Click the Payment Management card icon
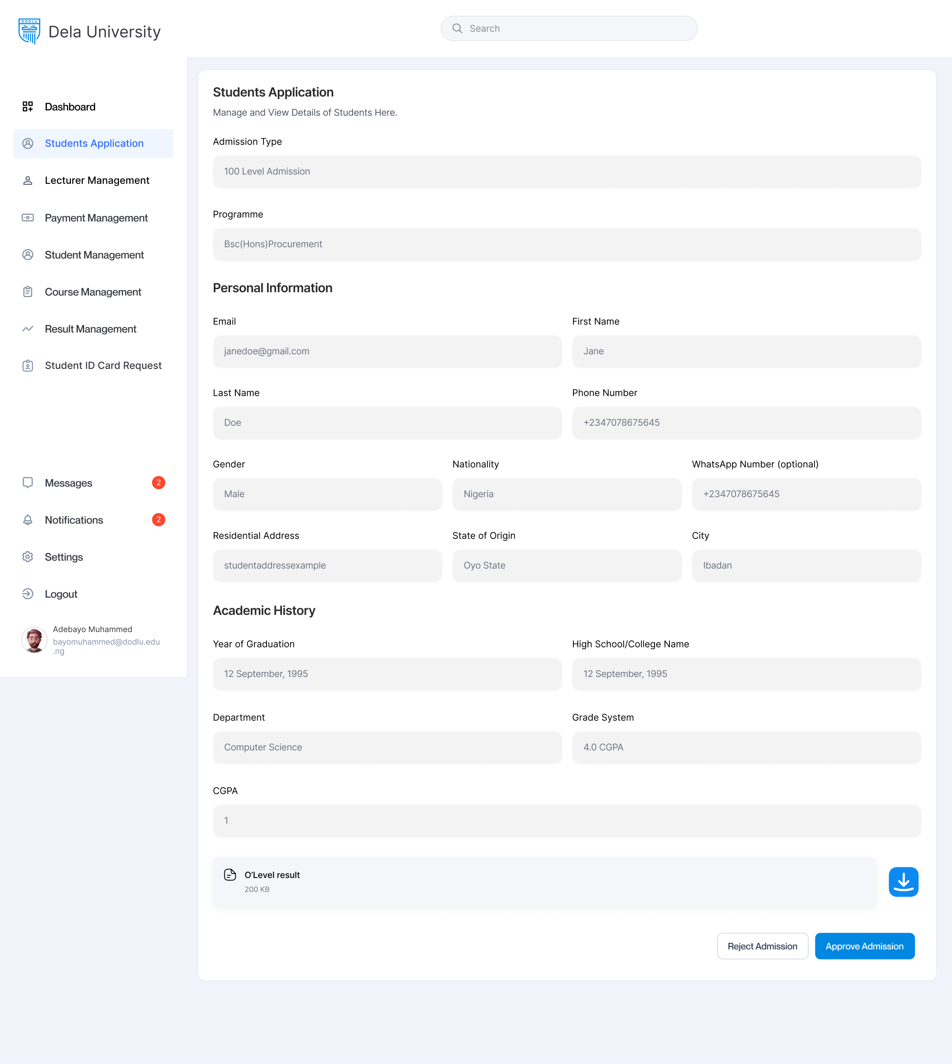Image resolution: width=952 pixels, height=1064 pixels. (28, 218)
